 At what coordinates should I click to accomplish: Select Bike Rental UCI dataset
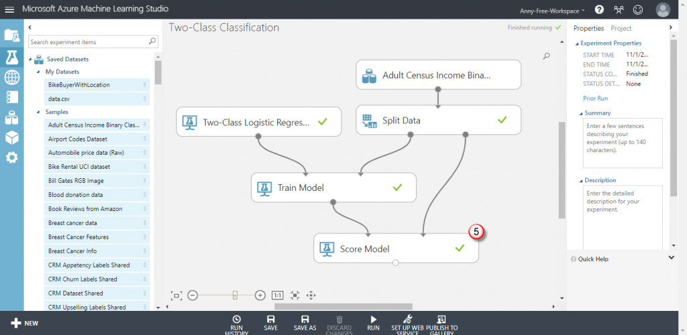click(x=97, y=167)
